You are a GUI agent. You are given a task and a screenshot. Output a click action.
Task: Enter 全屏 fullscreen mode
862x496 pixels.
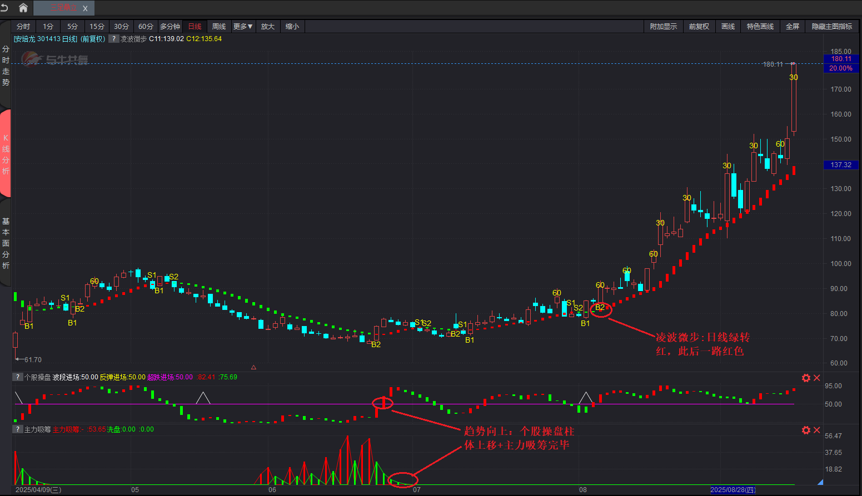(x=793, y=27)
